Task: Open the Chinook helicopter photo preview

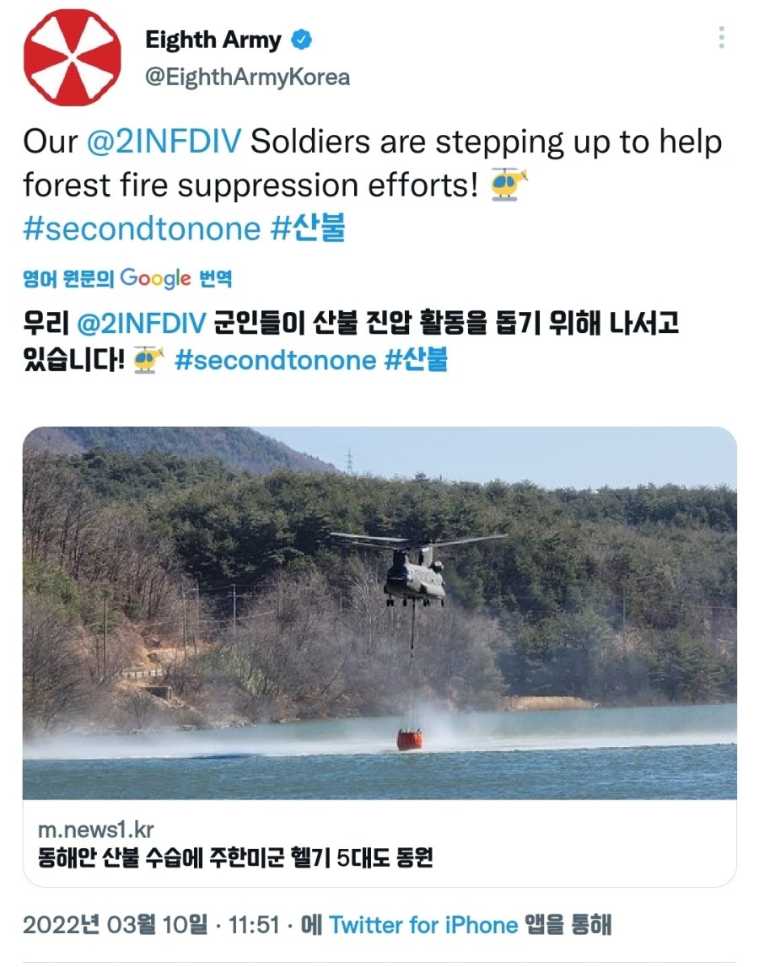Action: pyautogui.click(x=379, y=613)
